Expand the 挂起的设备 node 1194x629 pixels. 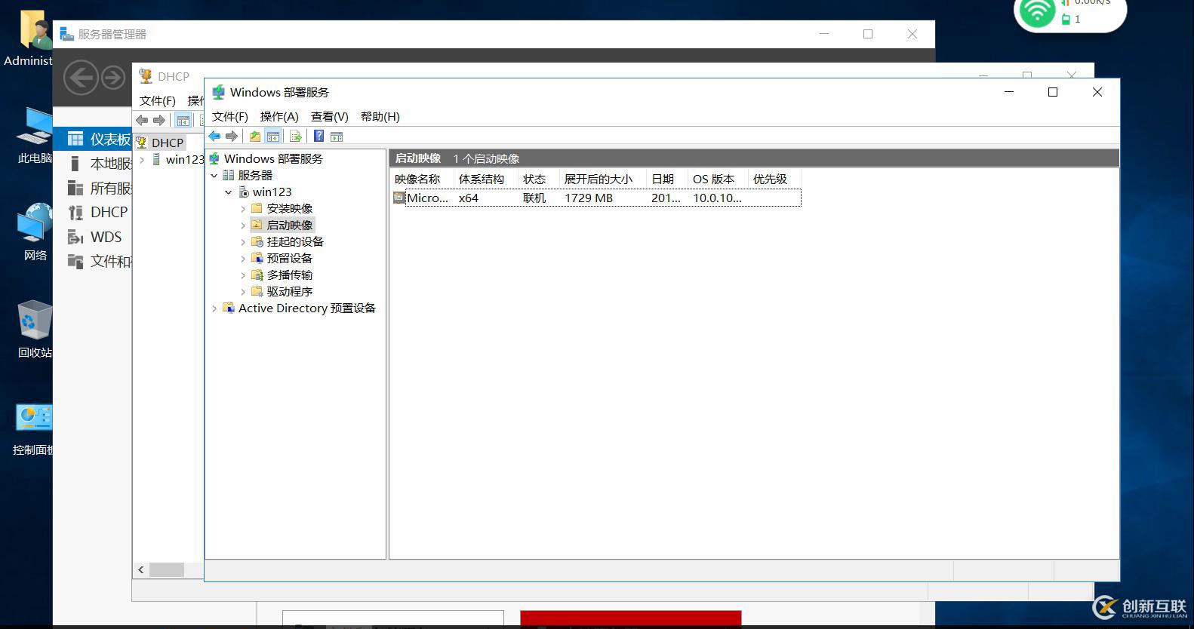click(x=243, y=242)
